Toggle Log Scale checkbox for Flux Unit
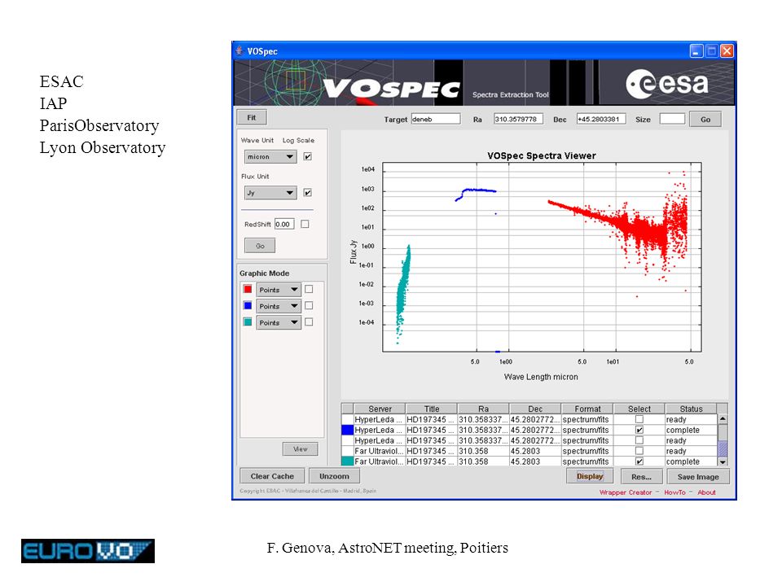The image size is (782, 586). tap(308, 192)
